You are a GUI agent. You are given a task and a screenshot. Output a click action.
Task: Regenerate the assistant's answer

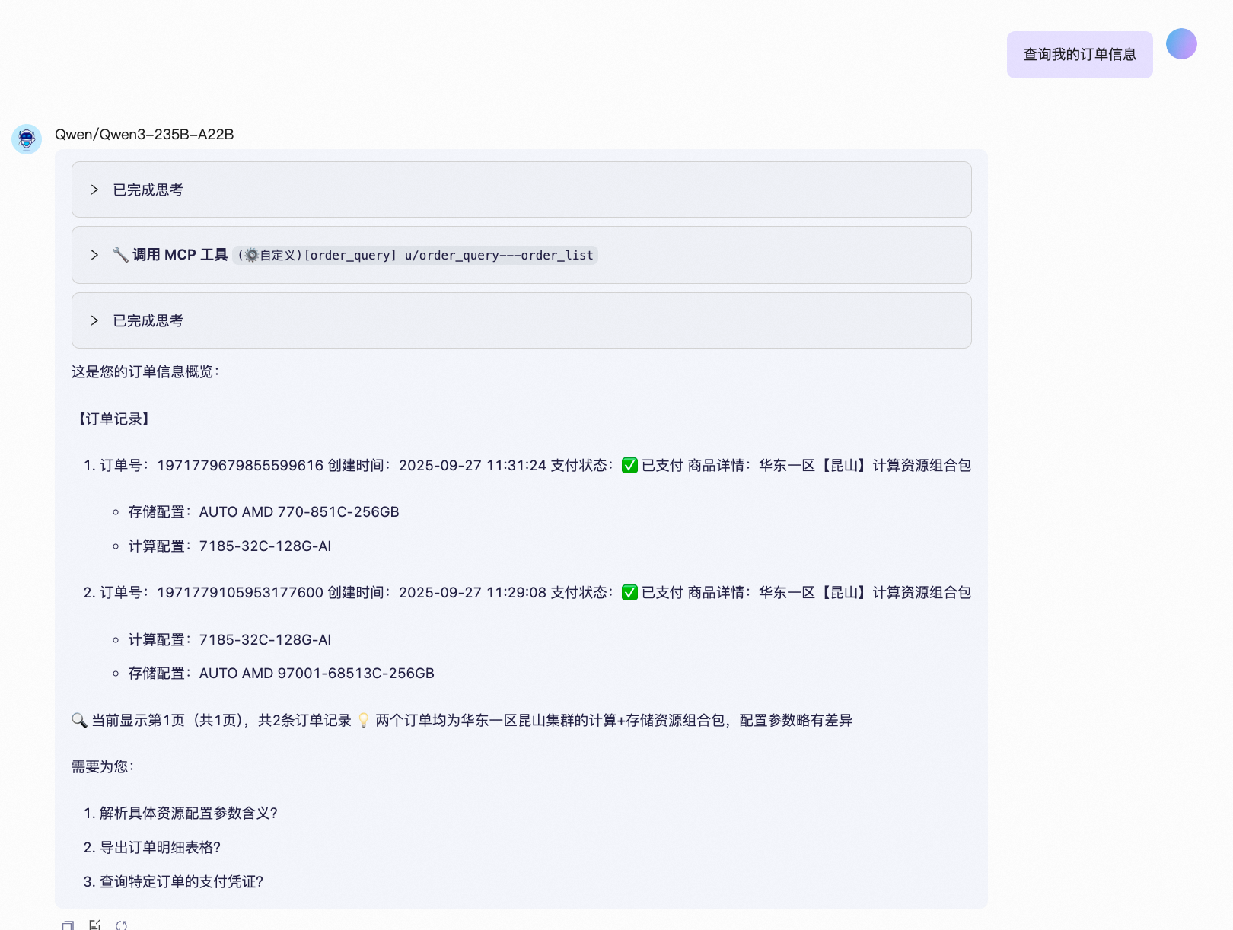pyautogui.click(x=121, y=925)
